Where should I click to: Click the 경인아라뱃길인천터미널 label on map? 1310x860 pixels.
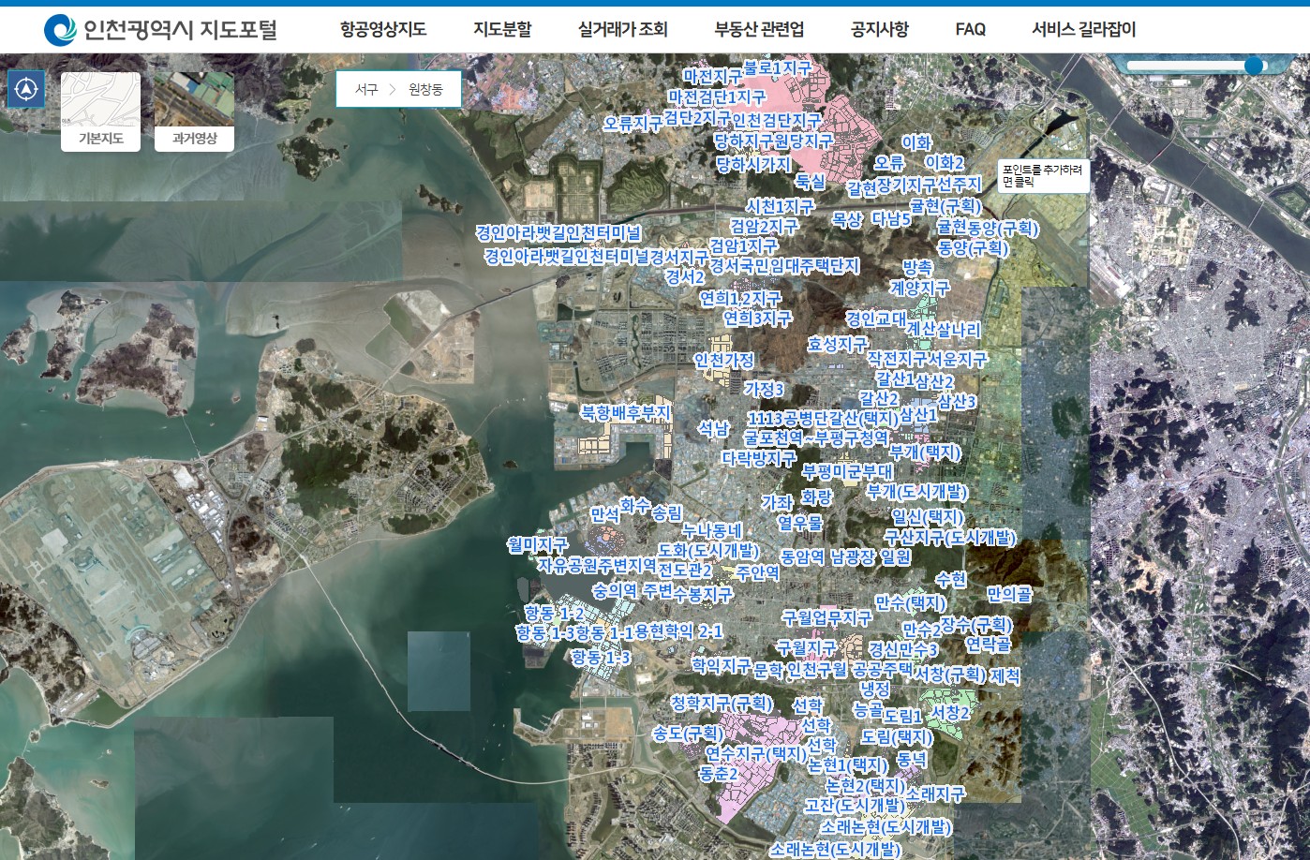point(558,232)
